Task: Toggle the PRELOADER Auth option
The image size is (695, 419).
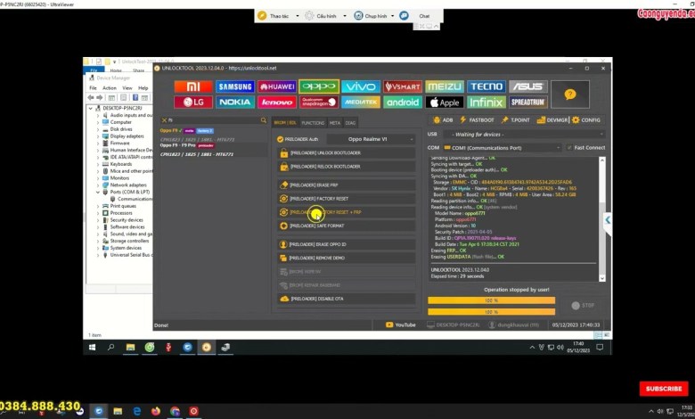Action: (x=280, y=139)
